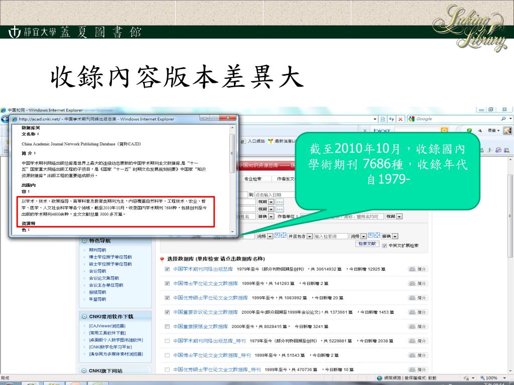Click 简介 icon for 中国博士学位论文全文数据库 row
514x385 pixels.
coord(418,284)
